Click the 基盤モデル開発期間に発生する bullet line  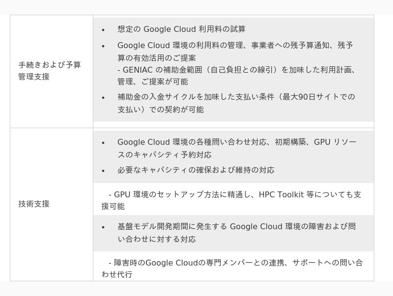237,226
